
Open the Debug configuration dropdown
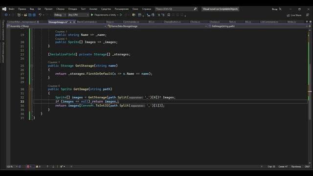(60, 15)
